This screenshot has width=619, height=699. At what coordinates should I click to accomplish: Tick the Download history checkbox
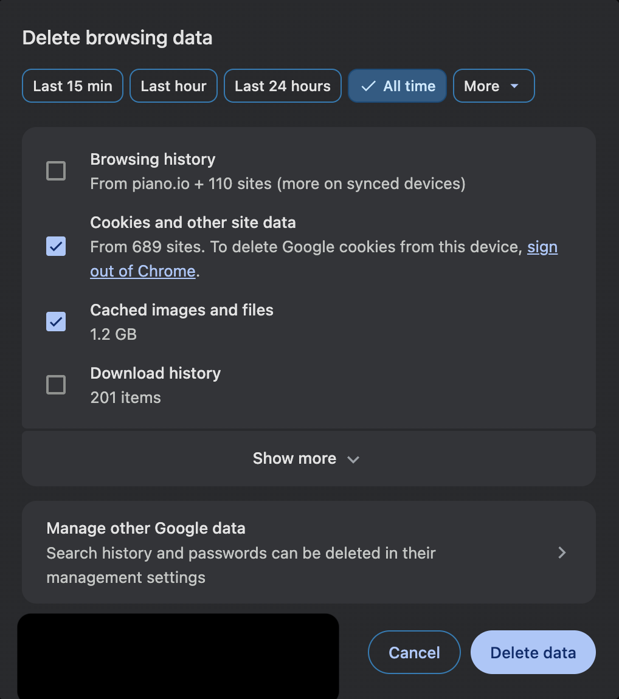point(56,385)
